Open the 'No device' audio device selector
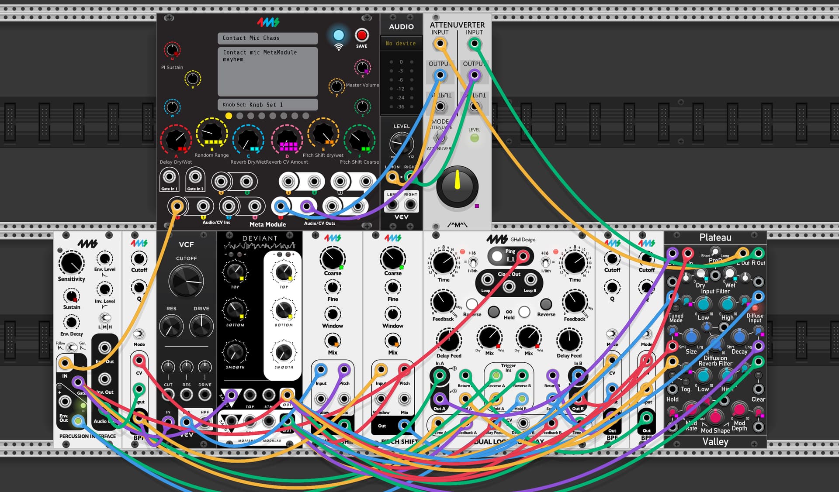 point(401,43)
